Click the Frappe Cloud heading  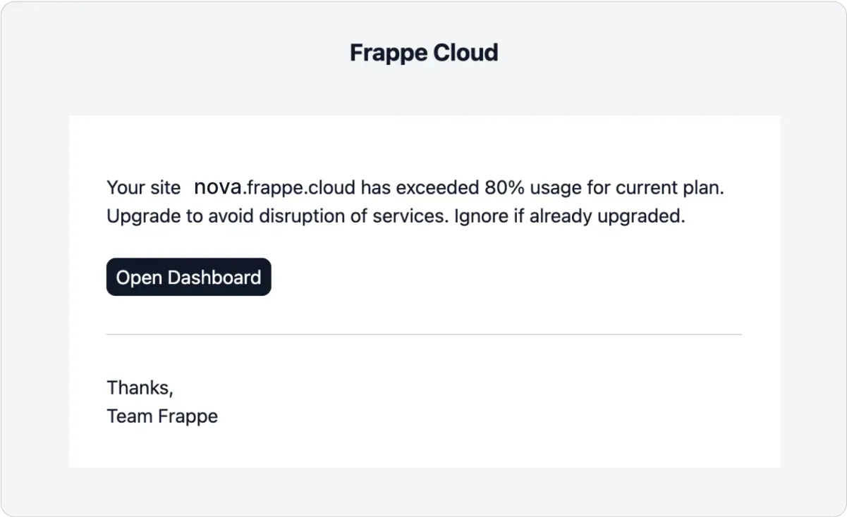tap(424, 53)
